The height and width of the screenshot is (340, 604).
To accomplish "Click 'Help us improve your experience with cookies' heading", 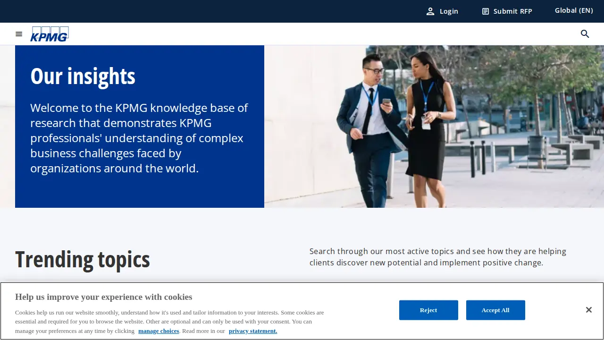I will [103, 297].
